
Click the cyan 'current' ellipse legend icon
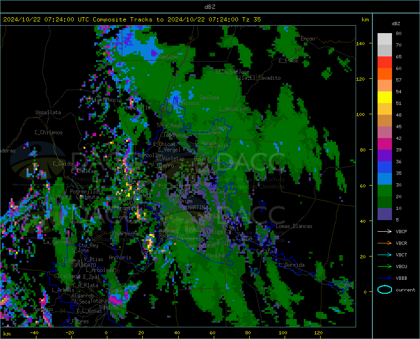point(385,290)
